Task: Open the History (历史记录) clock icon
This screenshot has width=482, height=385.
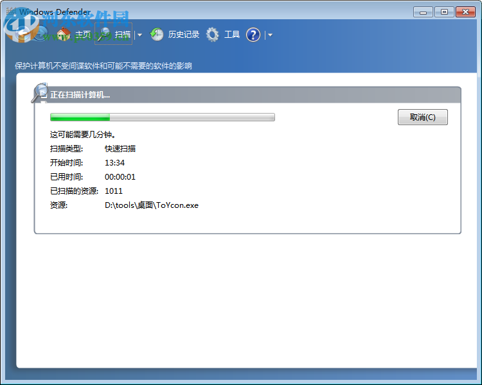Action: click(x=157, y=35)
